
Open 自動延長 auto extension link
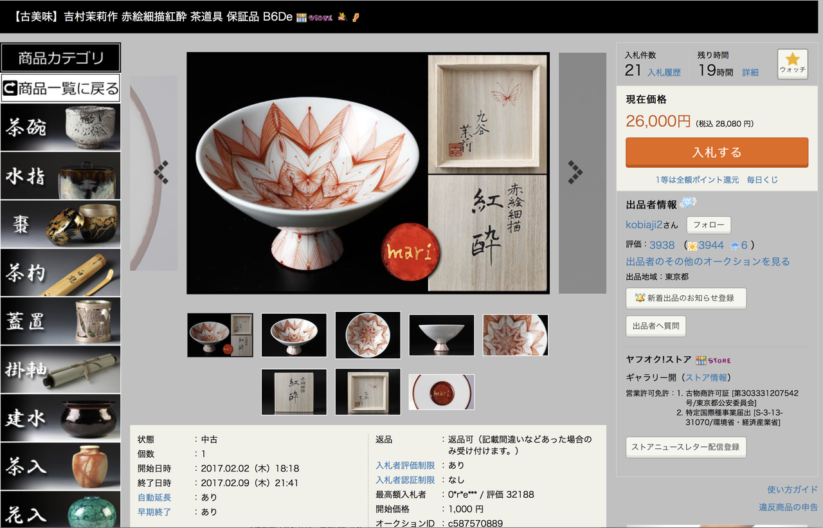pyautogui.click(x=154, y=497)
